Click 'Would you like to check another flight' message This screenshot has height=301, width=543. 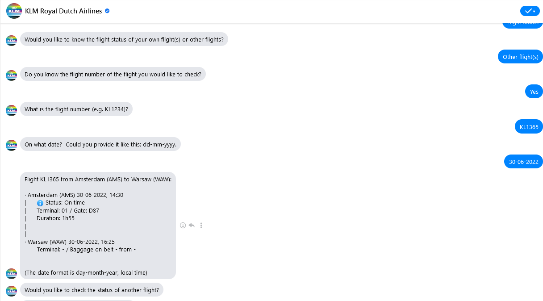click(x=92, y=290)
